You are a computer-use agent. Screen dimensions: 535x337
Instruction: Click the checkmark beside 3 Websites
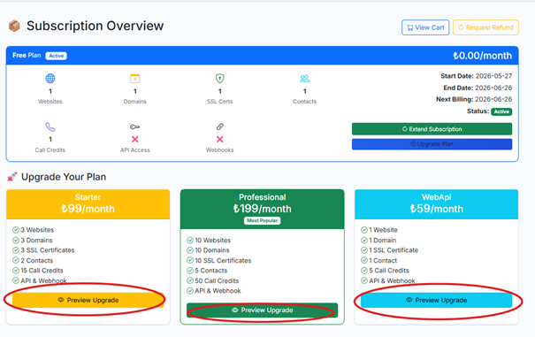pos(16,230)
